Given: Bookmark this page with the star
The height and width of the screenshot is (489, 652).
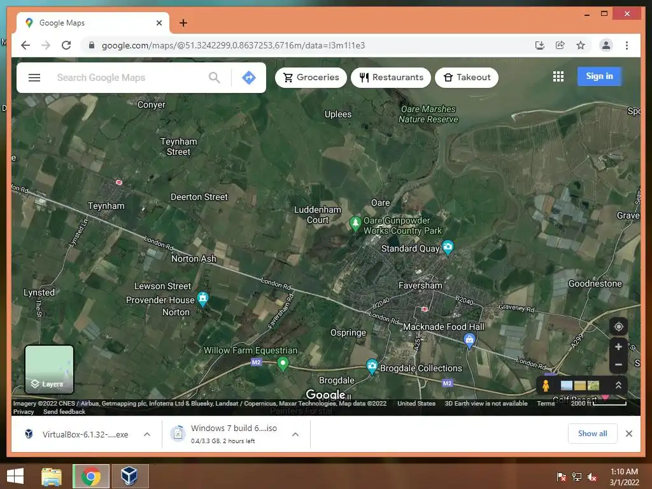Looking at the screenshot, I should (x=581, y=45).
